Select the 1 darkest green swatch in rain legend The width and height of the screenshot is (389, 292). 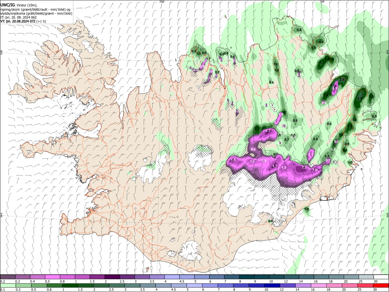pos(70,286)
